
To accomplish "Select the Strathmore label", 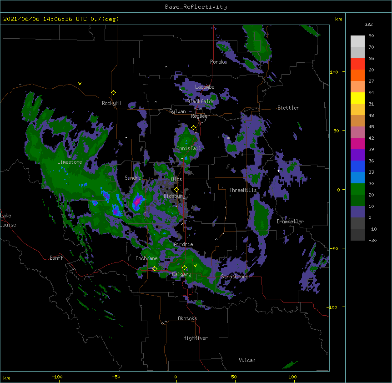I will tap(235, 277).
